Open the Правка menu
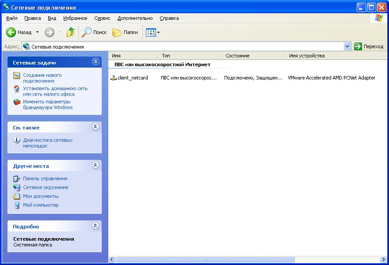 (x=33, y=18)
